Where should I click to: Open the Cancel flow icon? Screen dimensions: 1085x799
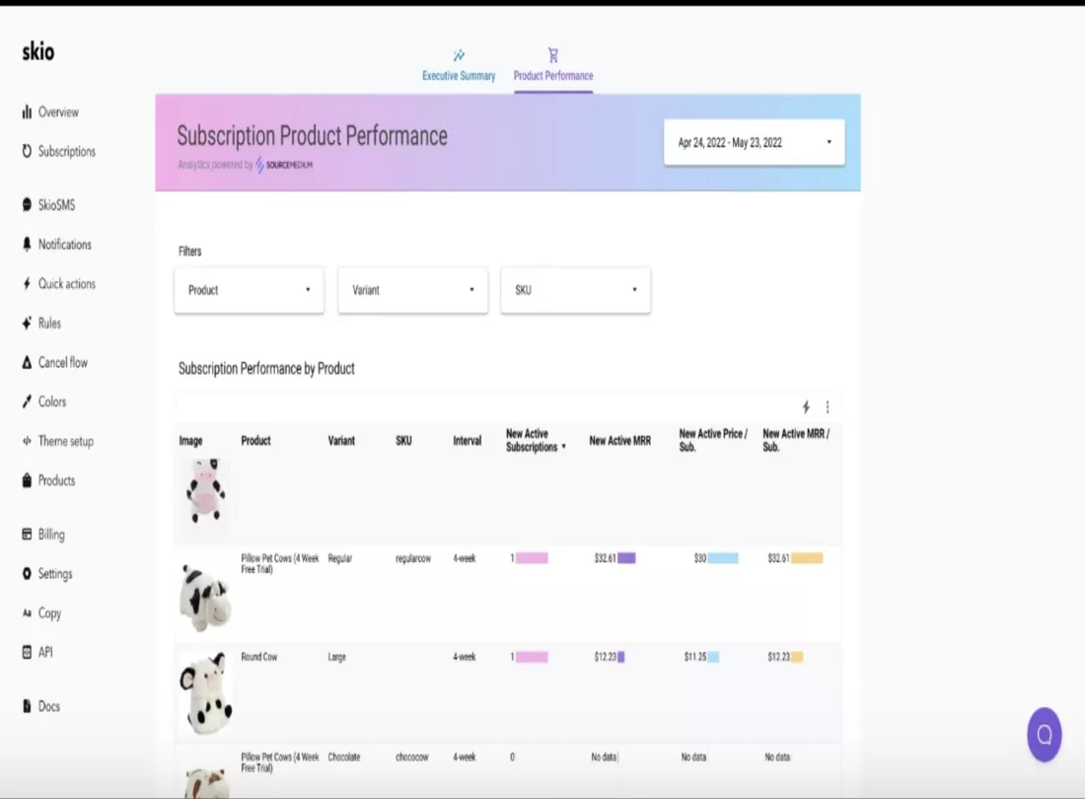click(x=27, y=363)
